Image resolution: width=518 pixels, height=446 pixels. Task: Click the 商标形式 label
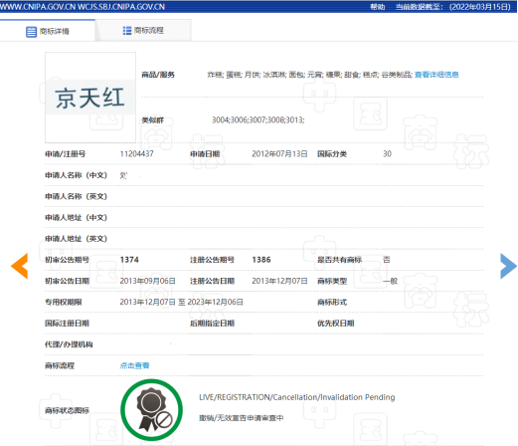point(332,303)
